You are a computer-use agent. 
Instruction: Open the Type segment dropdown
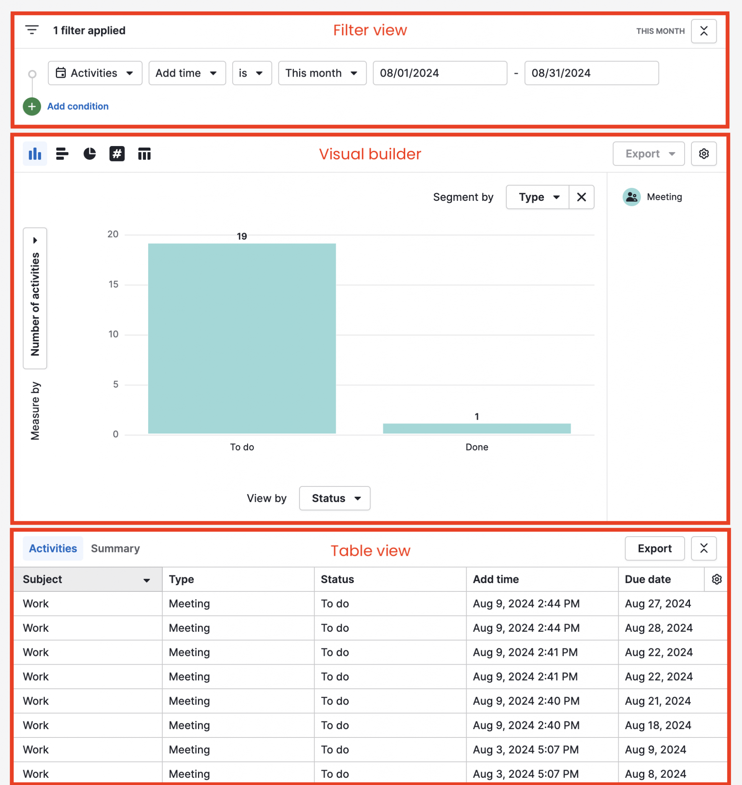point(537,197)
